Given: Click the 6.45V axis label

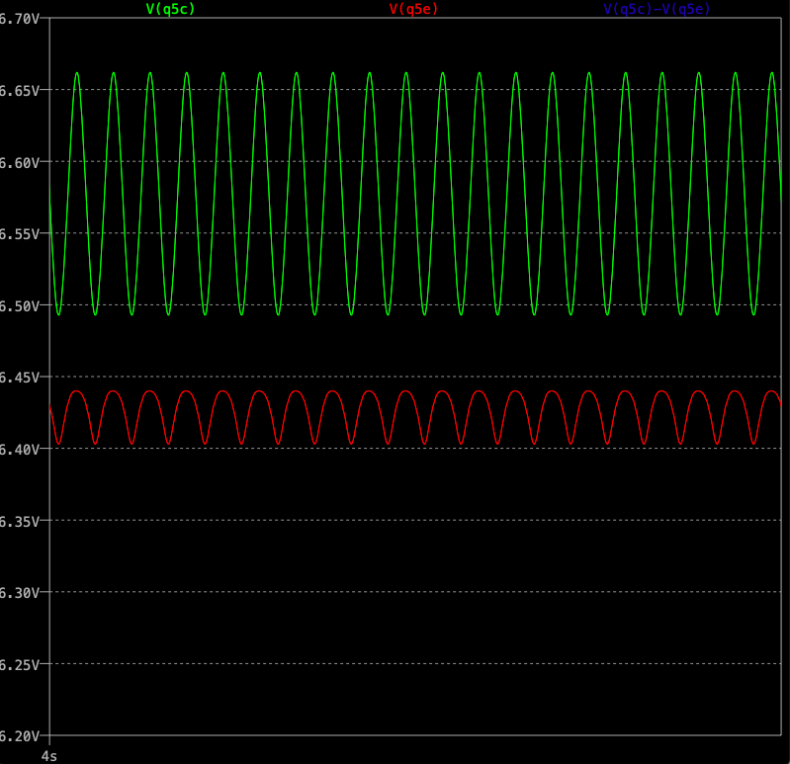Looking at the screenshot, I should click(19, 378).
